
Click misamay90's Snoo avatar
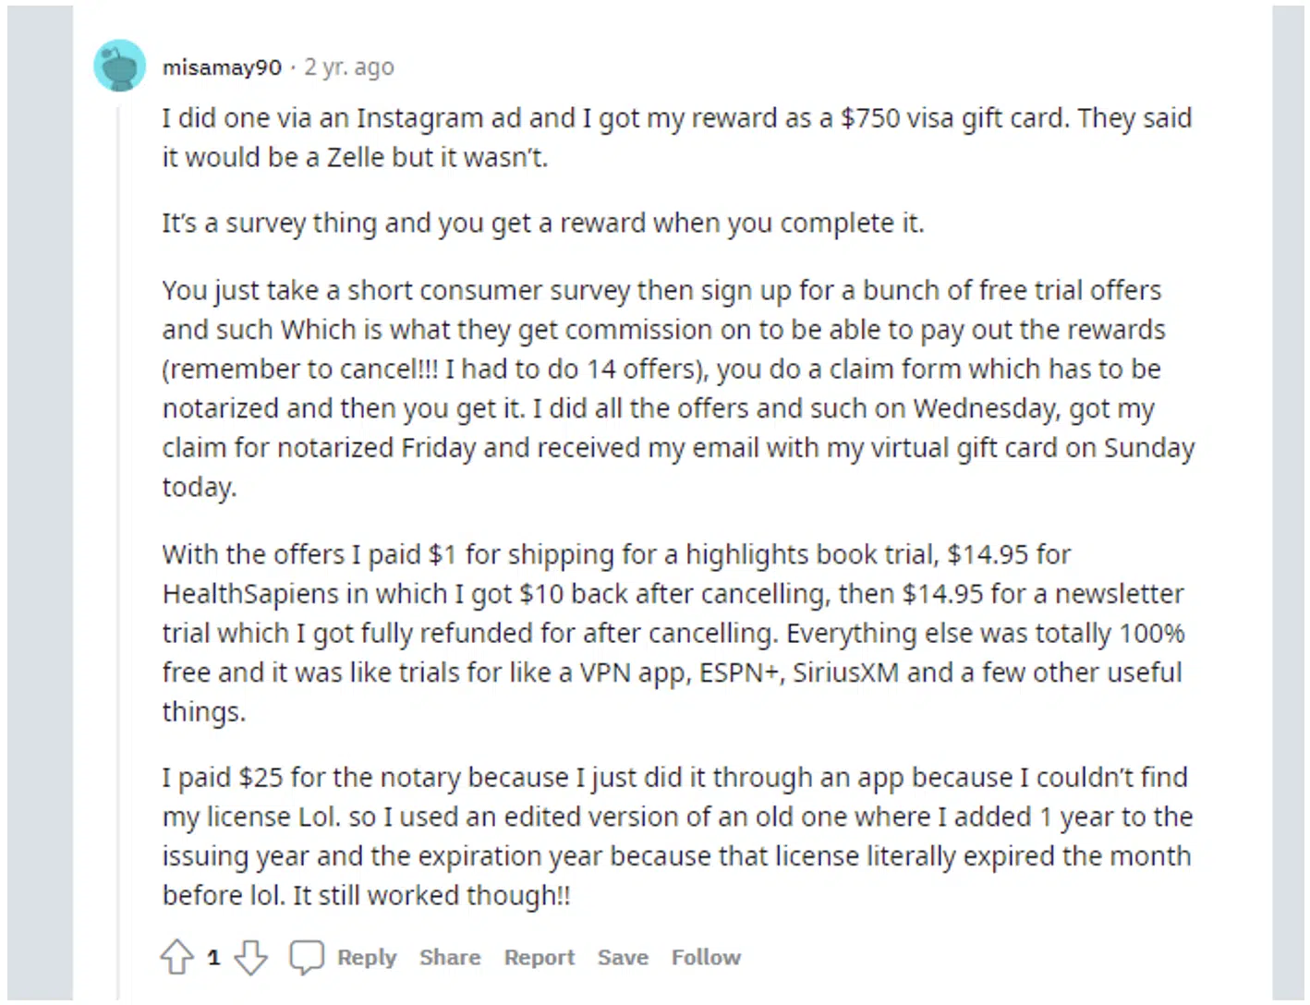point(119,65)
